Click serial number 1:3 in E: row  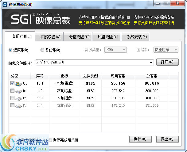tap(40, 98)
